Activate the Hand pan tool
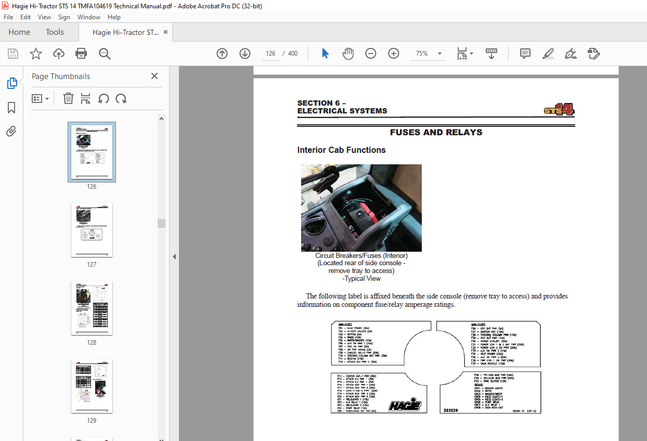Screen dimensions: 647x441 (347, 54)
